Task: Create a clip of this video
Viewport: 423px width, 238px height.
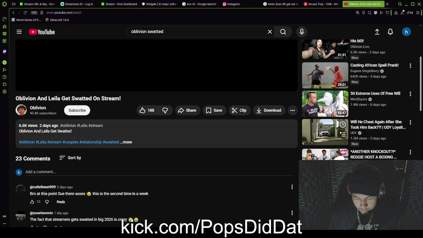Action: point(239,110)
